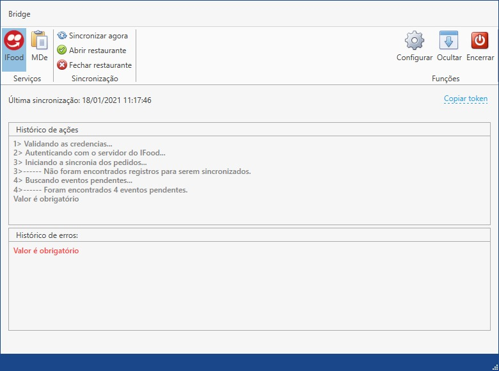
Task: Click the 'Serviços' group label
Action: click(x=27, y=79)
